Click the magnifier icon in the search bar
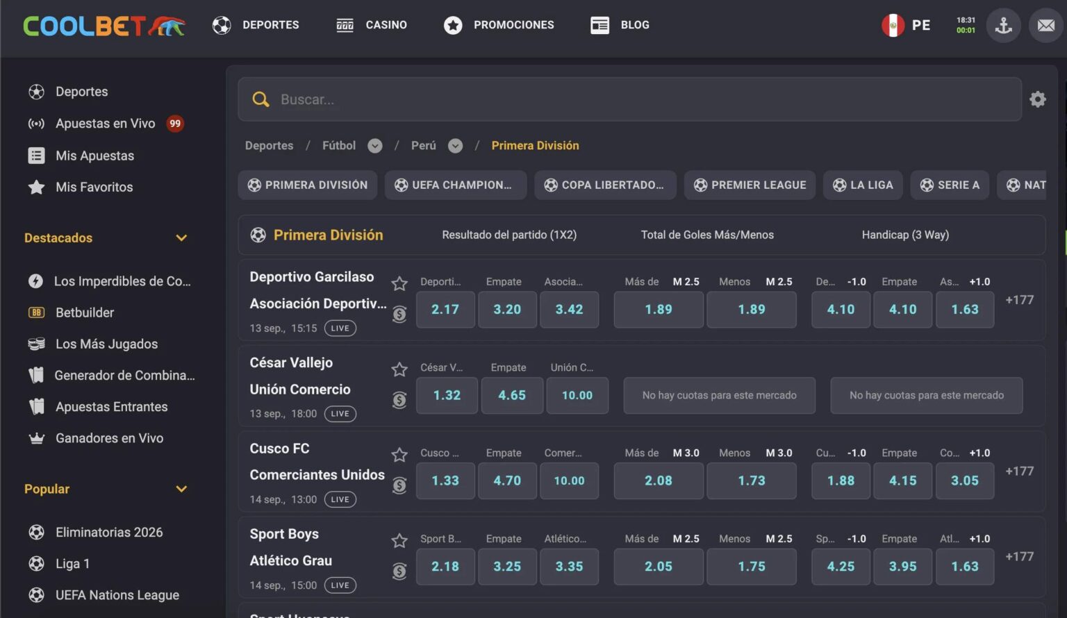This screenshot has width=1067, height=618. coord(260,99)
